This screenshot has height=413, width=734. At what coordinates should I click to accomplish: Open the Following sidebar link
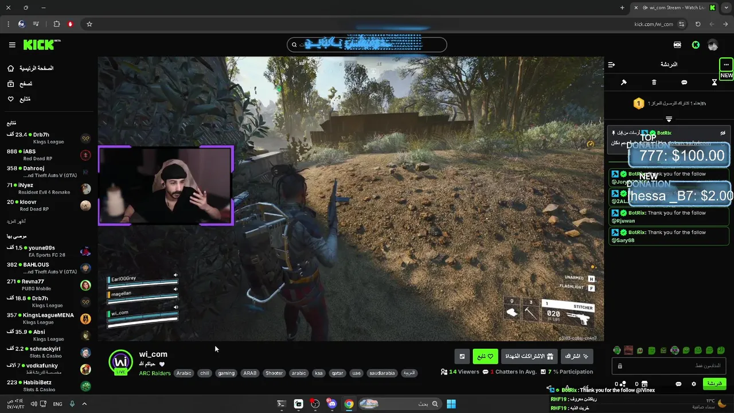coord(18,99)
